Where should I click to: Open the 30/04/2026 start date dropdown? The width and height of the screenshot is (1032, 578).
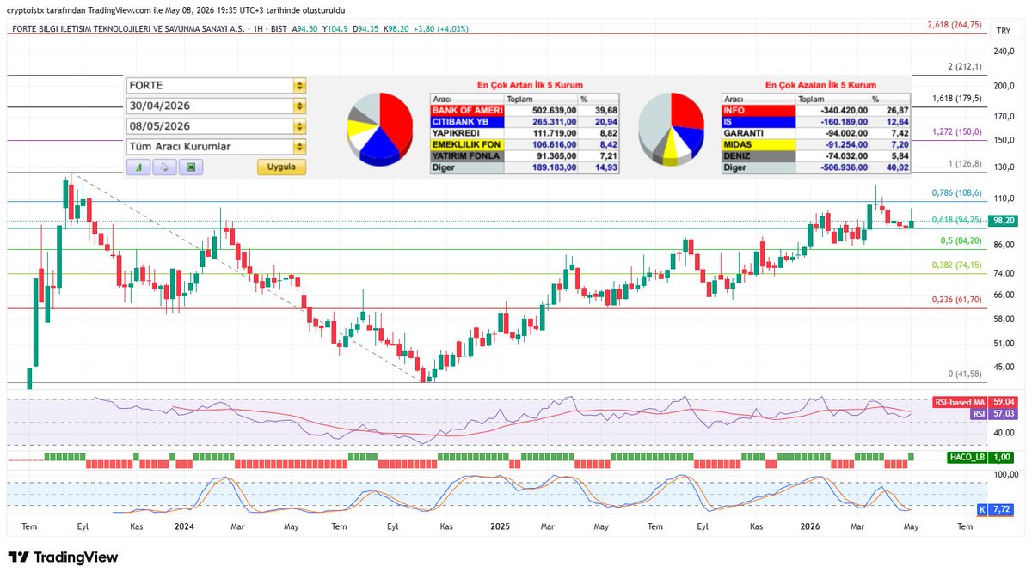point(299,106)
